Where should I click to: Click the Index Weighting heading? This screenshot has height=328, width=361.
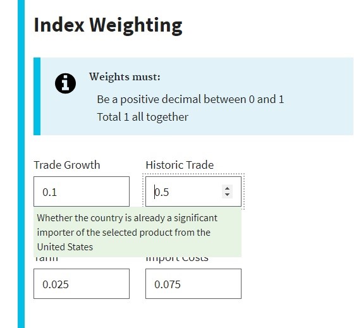pyautogui.click(x=108, y=25)
